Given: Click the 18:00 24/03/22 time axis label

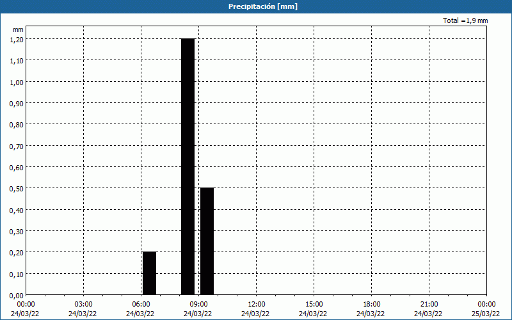Looking at the screenshot, I should click(x=371, y=309).
